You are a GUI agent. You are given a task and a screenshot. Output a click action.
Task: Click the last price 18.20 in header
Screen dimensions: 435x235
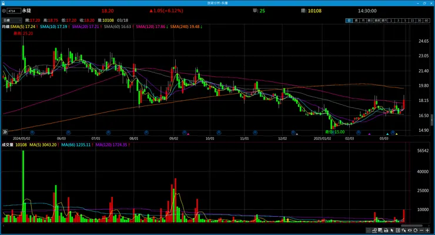pyautogui.click(x=108, y=11)
